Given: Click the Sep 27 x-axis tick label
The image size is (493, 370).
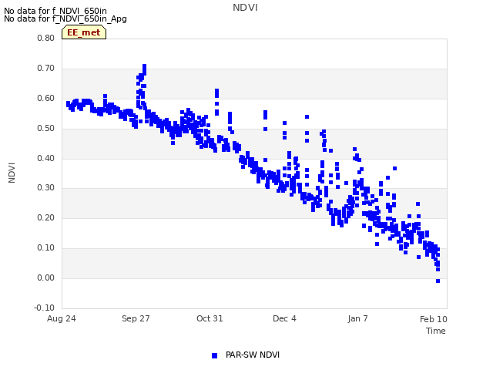Looking at the screenshot, I should (x=136, y=318).
